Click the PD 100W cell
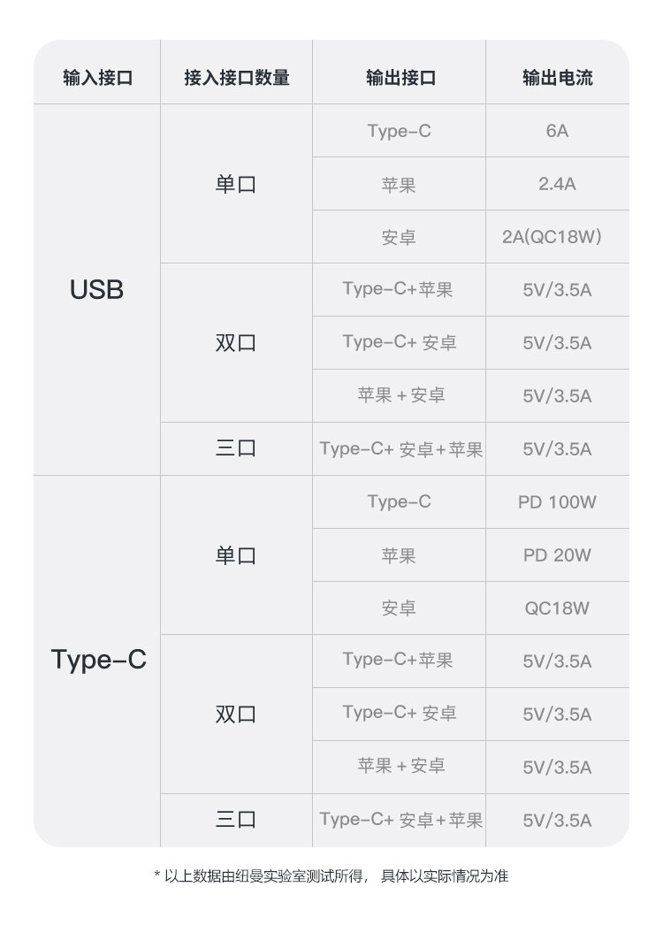This screenshot has height=925, width=663. 558,502
